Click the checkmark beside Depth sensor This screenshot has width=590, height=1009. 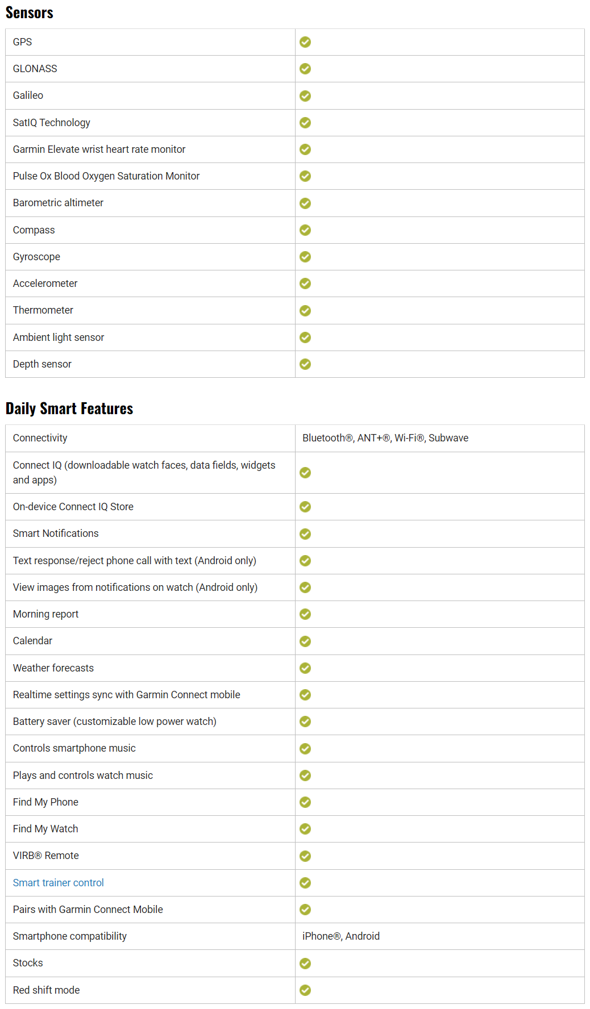305,364
